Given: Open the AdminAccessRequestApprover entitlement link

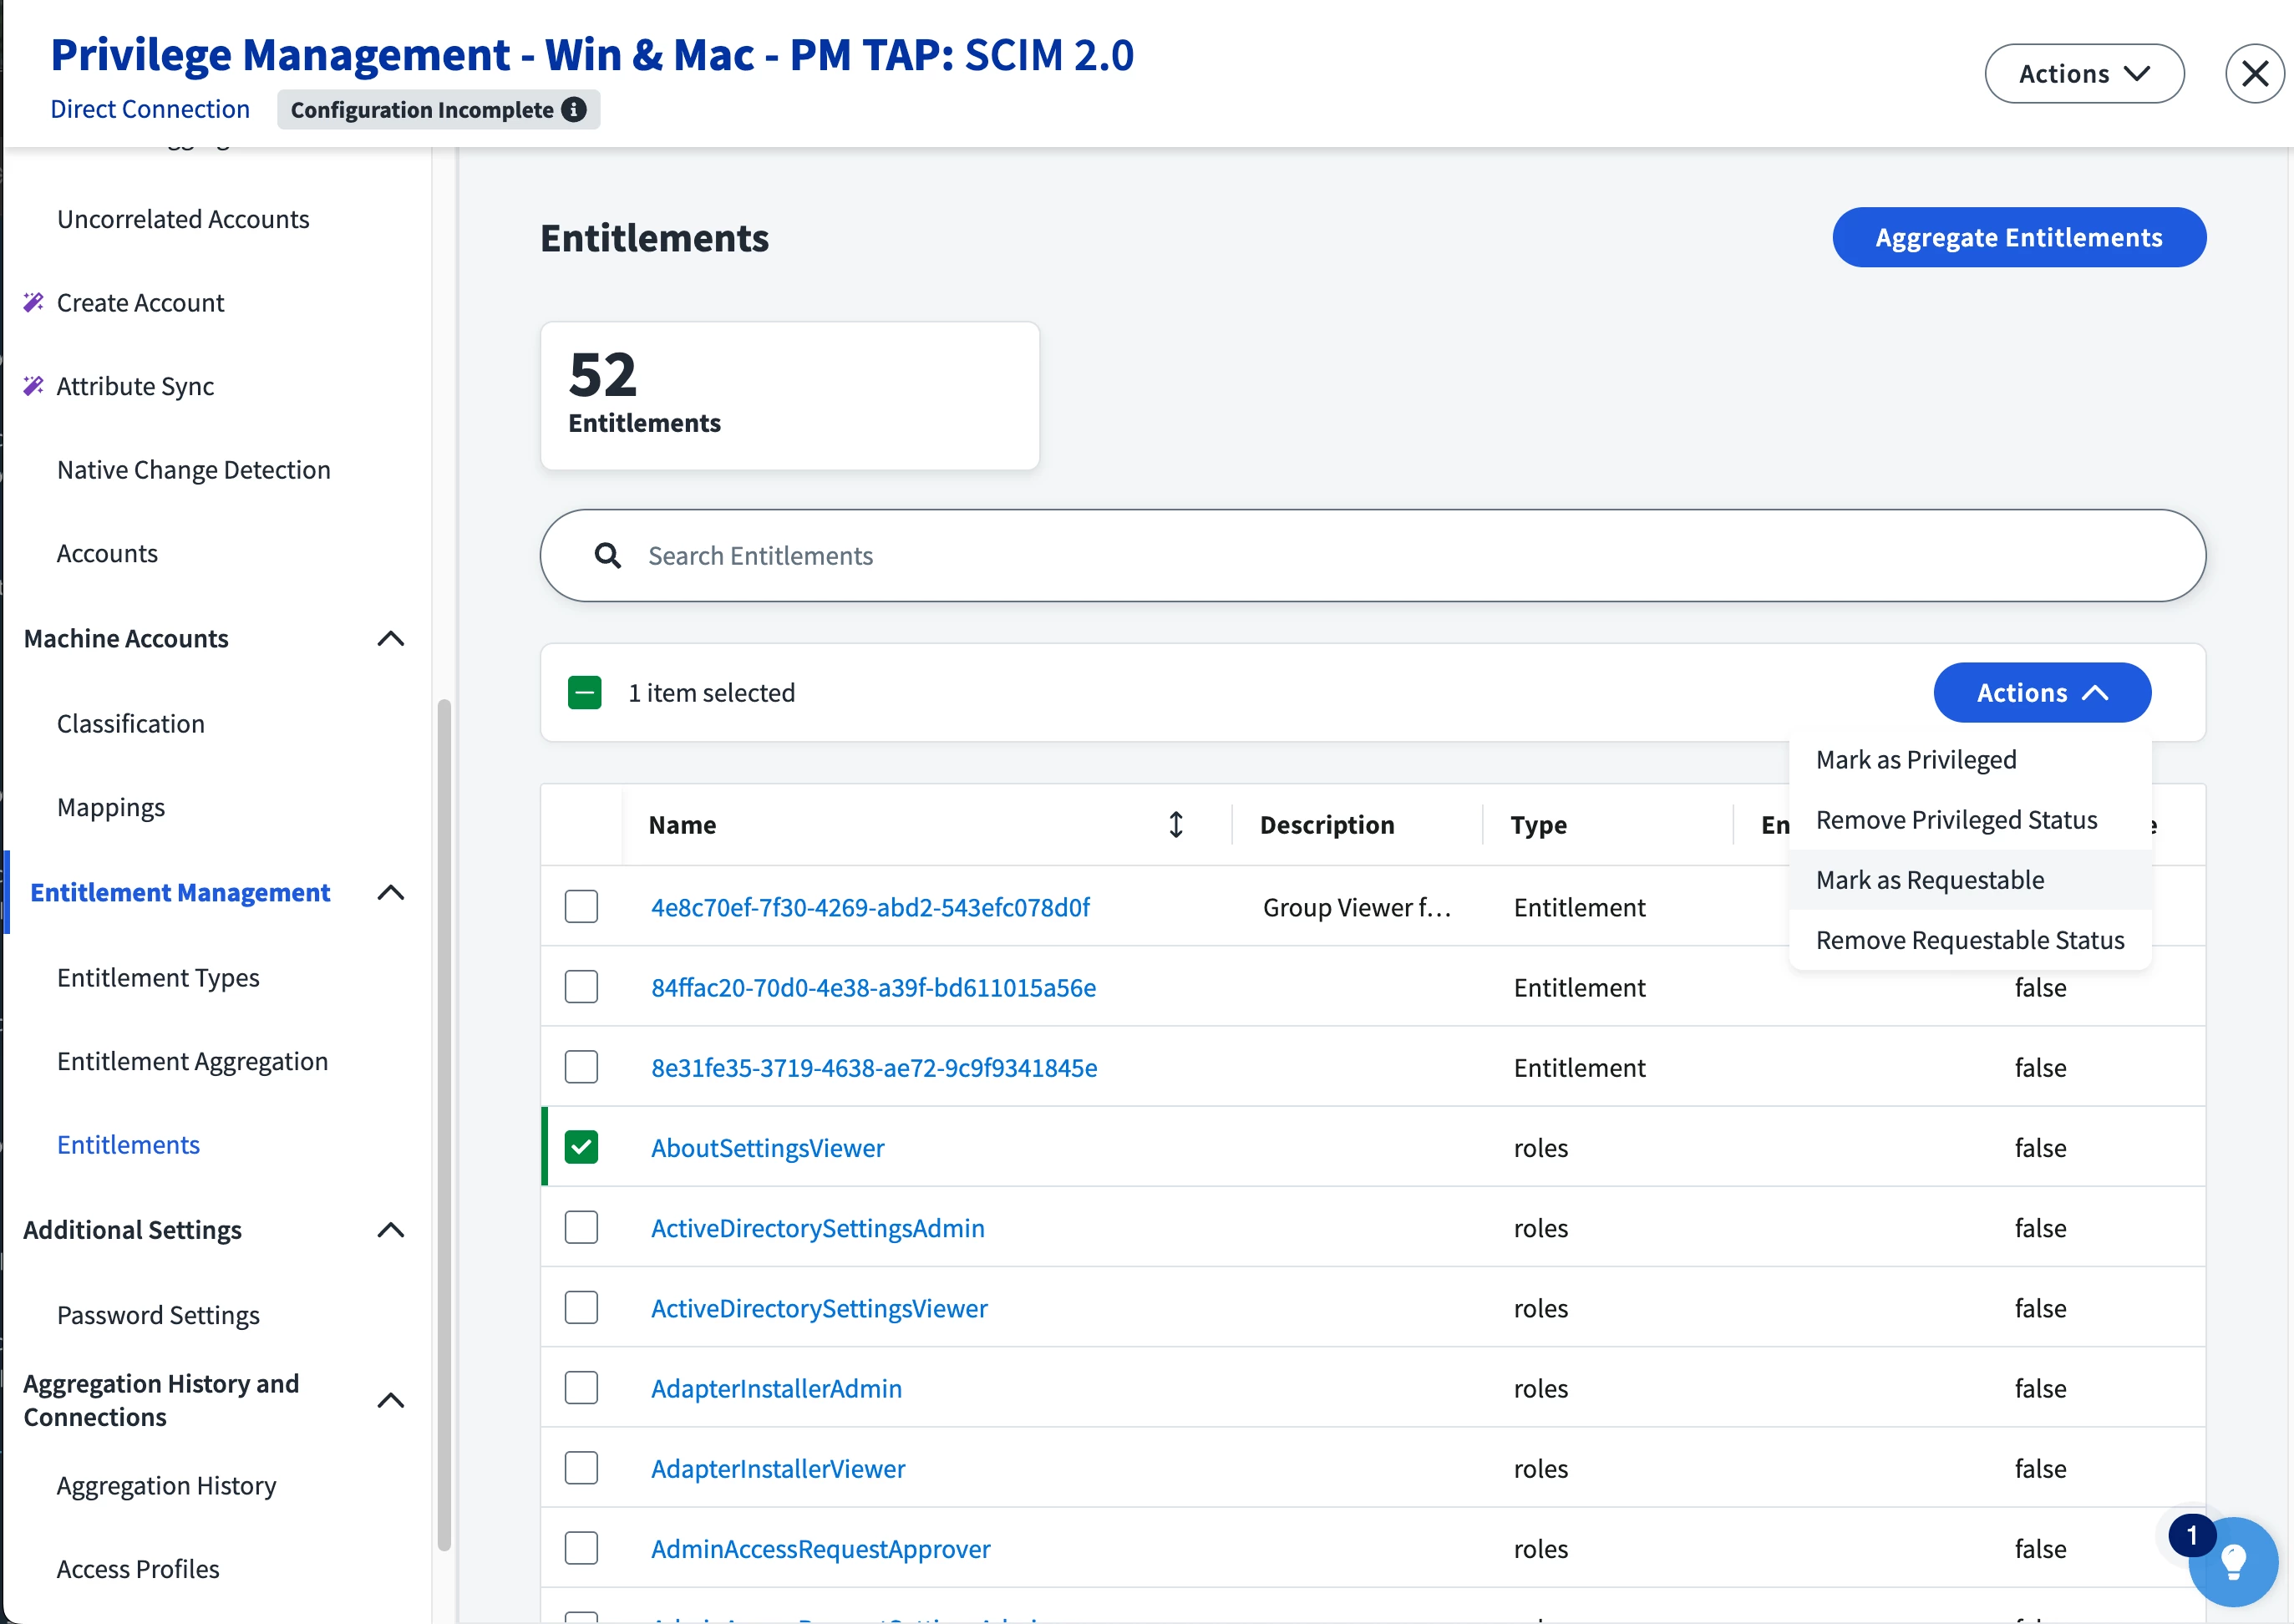Looking at the screenshot, I should (x=820, y=1548).
